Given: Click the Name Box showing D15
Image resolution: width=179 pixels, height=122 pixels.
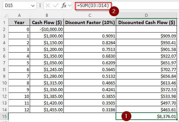Looking at the screenshot, I should click(x=20, y=5).
